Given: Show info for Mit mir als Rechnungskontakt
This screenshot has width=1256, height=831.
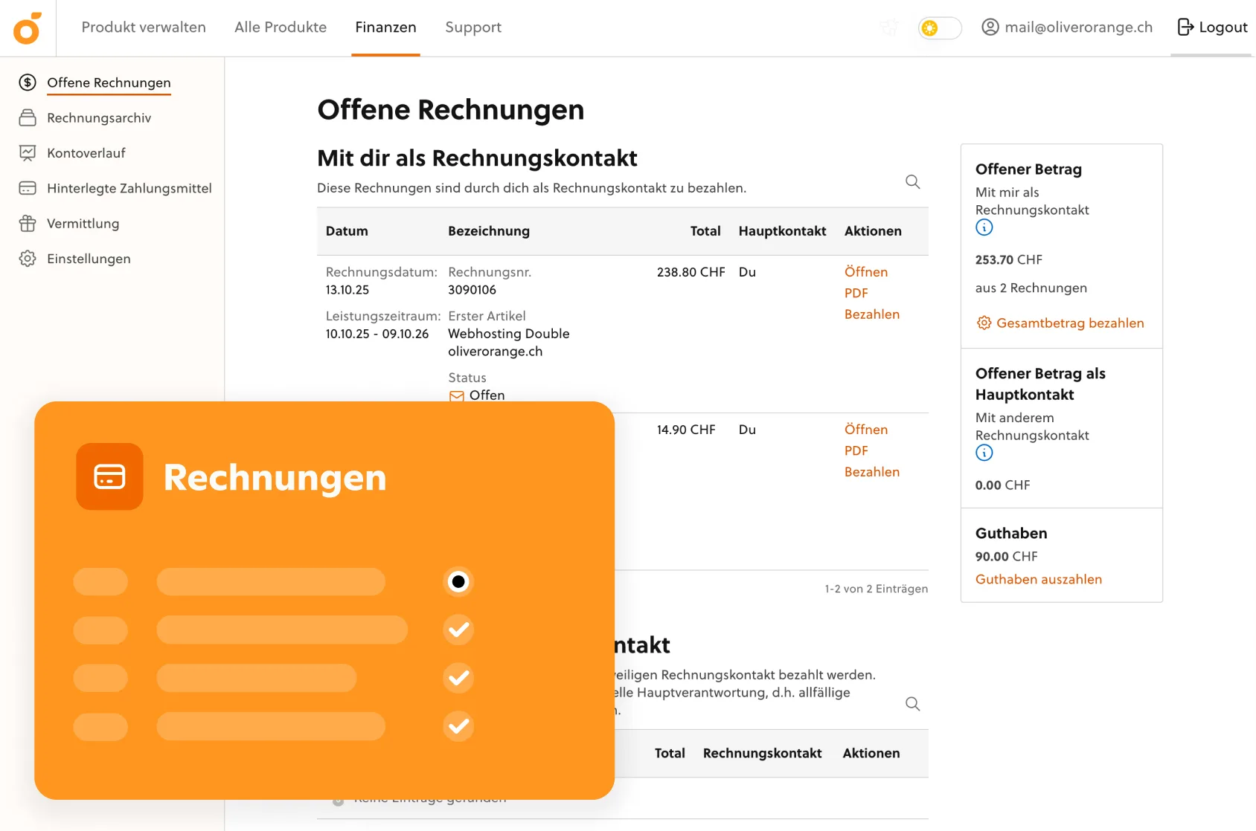Looking at the screenshot, I should coord(984,228).
